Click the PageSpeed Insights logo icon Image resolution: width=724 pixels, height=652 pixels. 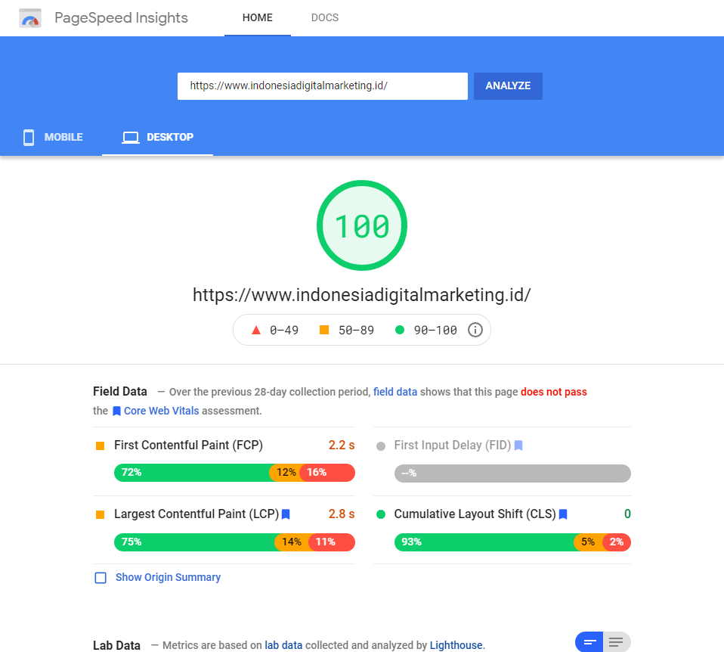tap(30, 18)
